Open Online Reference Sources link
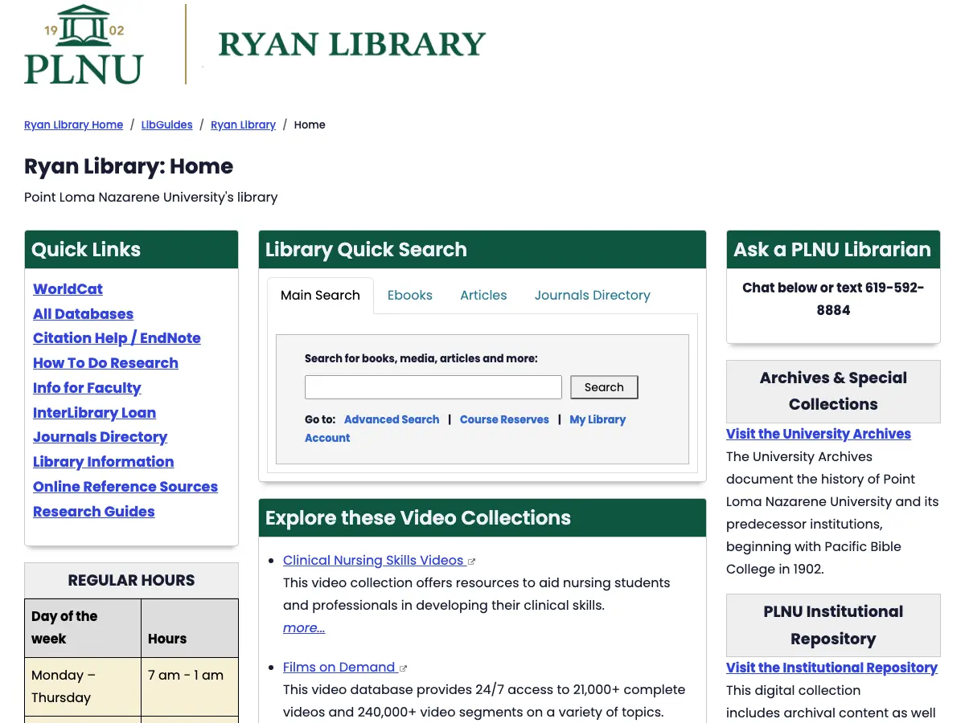The width and height of the screenshot is (965, 723). point(125,487)
